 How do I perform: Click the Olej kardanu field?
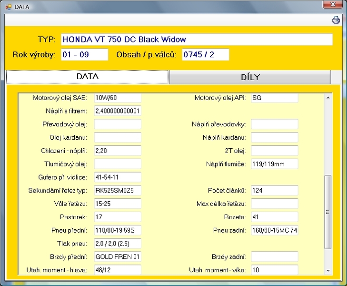(x=118, y=137)
